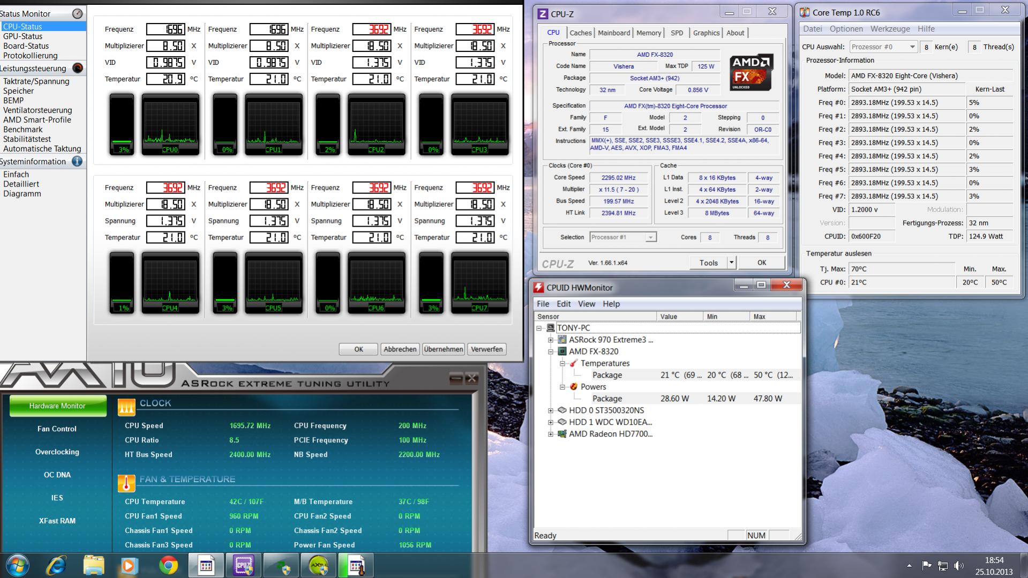Launch Google Chrome from the taskbar
The image size is (1028, 578).
(168, 566)
